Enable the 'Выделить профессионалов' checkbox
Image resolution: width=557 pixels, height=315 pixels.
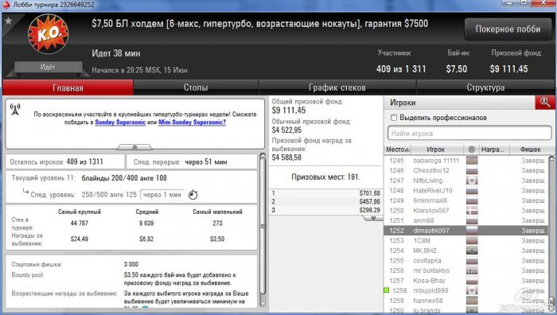[x=394, y=118]
